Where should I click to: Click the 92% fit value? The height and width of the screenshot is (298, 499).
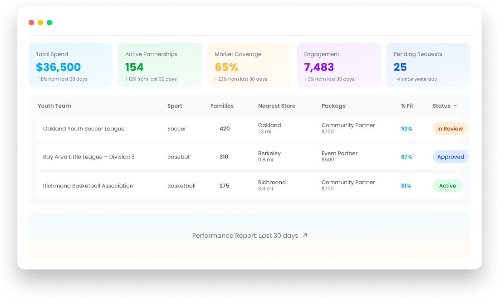coord(406,129)
